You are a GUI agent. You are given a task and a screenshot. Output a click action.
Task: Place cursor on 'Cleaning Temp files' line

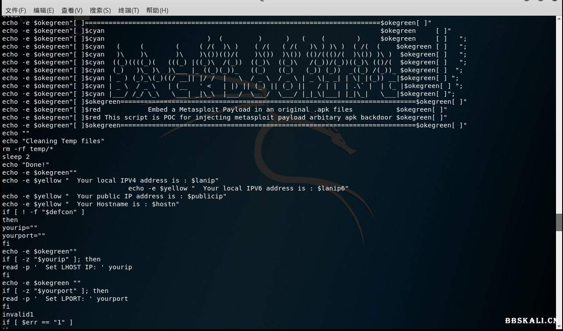(x=53, y=141)
